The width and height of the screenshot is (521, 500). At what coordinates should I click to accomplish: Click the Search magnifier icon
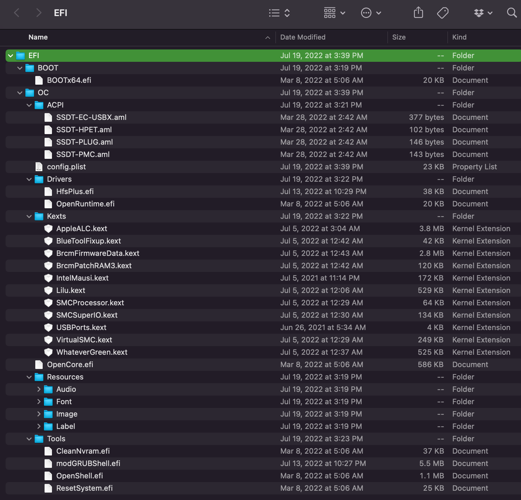[512, 13]
